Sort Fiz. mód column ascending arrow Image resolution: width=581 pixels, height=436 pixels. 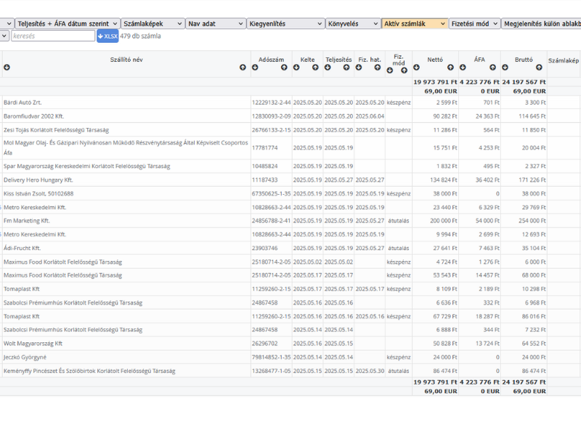404,70
